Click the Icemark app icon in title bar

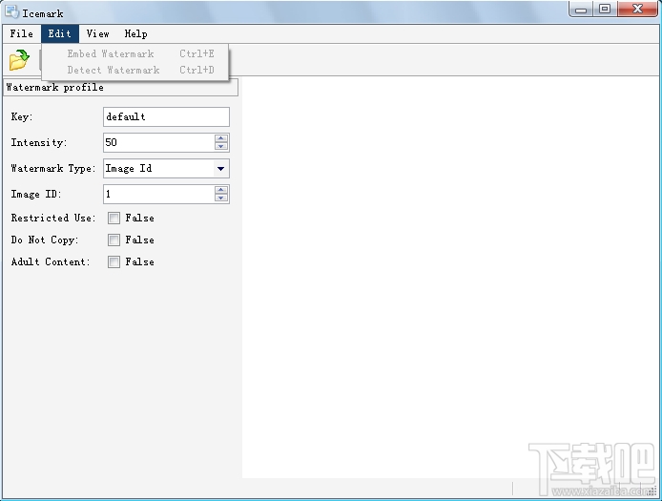click(11, 11)
